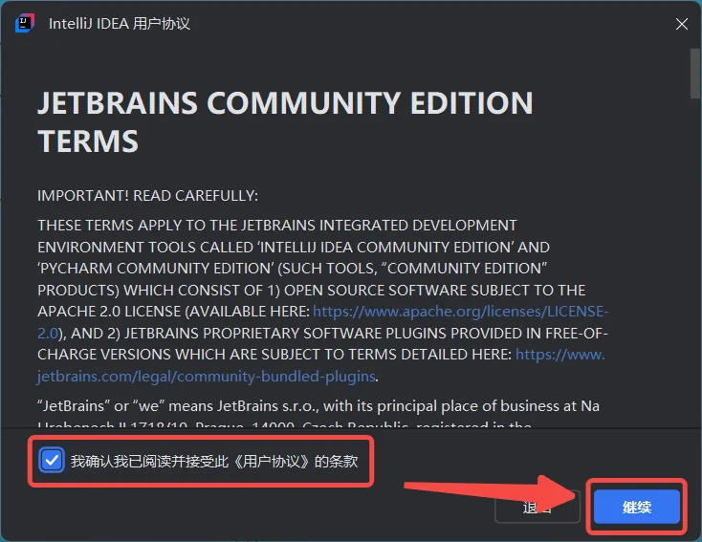The height and width of the screenshot is (542, 702).
Task: Click the JETBRAINS COMMUNITY EDITION TERMS heading
Action: point(285,121)
